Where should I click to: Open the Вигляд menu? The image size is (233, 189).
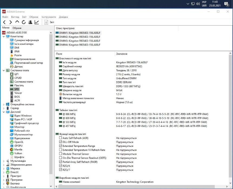15,17
